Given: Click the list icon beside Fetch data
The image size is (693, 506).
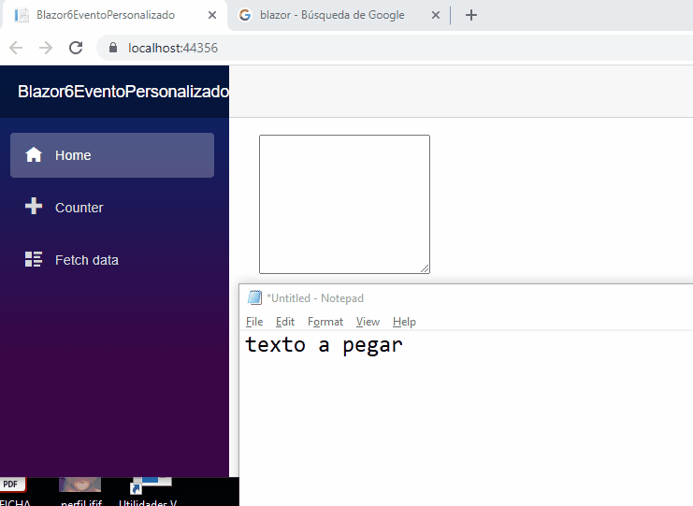Looking at the screenshot, I should click(34, 260).
